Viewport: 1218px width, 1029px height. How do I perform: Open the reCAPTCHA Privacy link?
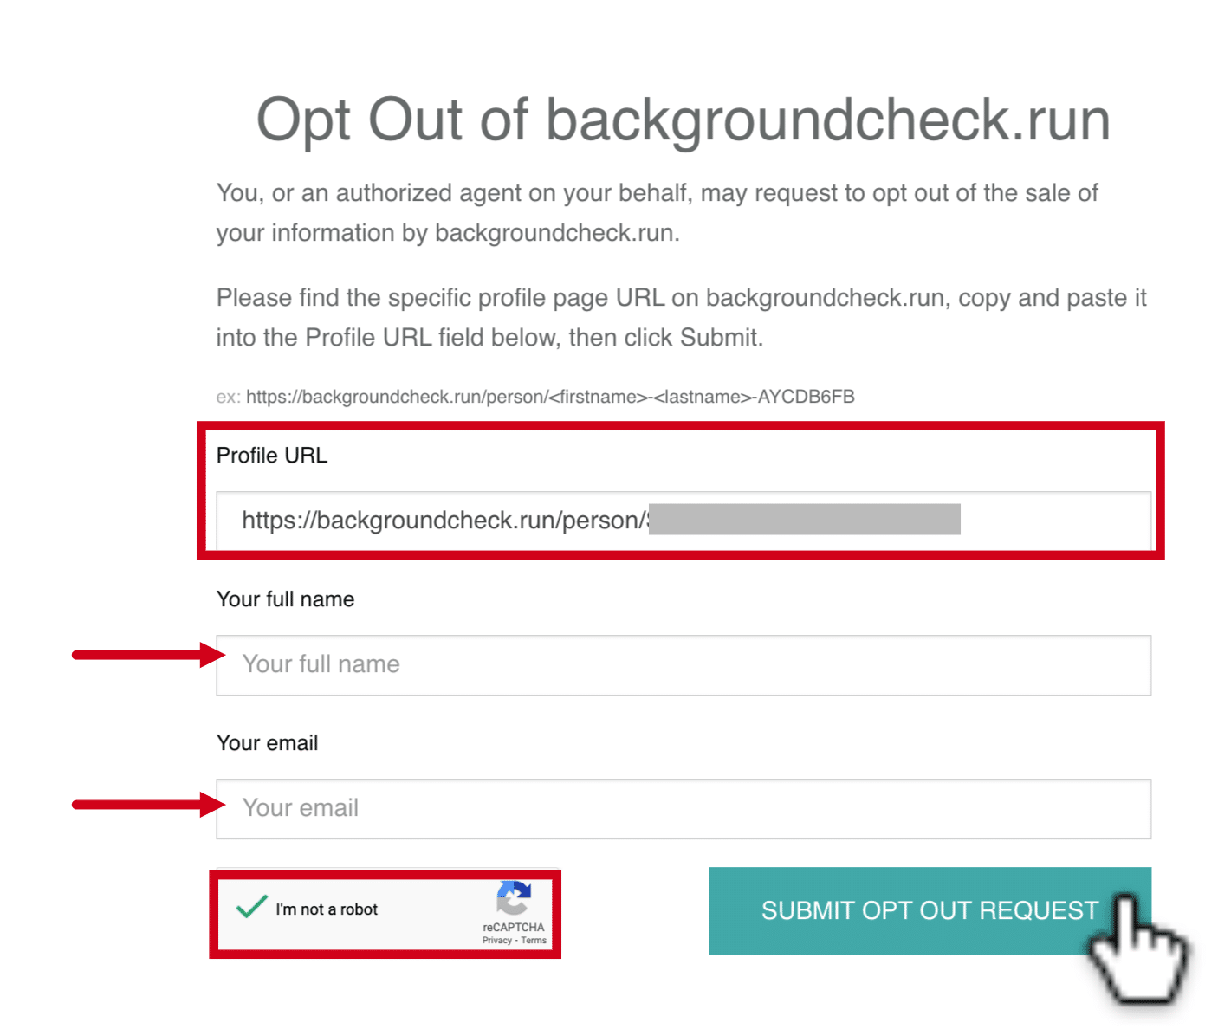point(497,941)
